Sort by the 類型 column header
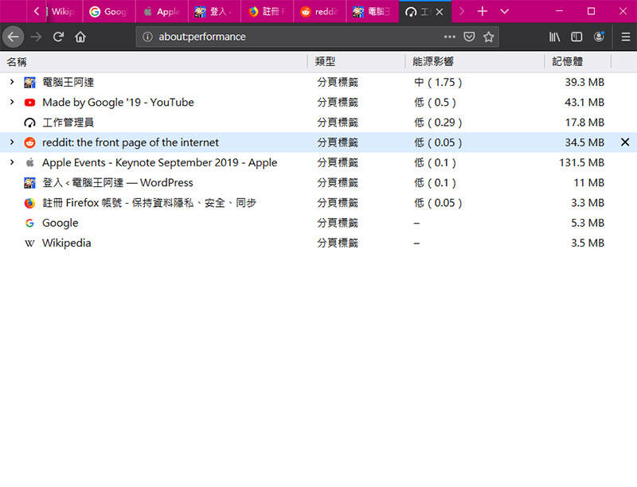This screenshot has height=487, width=637. coord(356,62)
